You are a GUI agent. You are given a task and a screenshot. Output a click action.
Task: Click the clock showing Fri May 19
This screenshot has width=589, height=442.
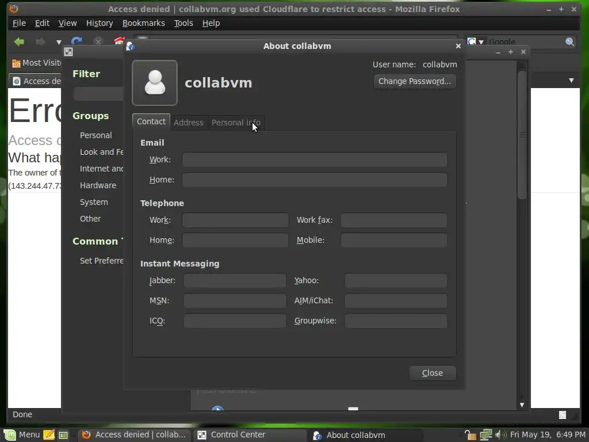[548, 435]
